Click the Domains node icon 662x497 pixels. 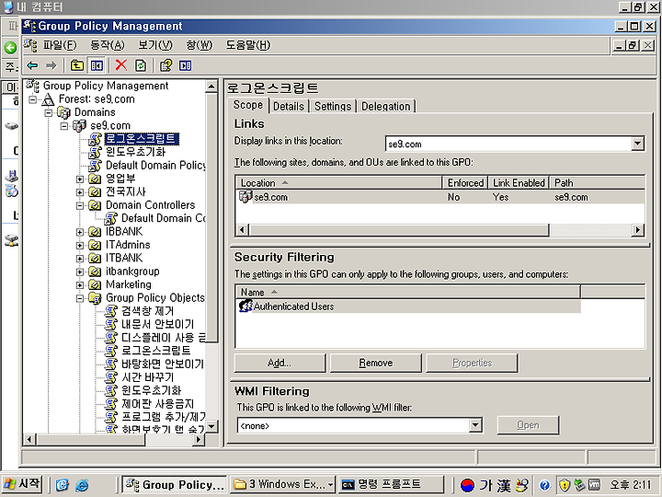pos(63,112)
